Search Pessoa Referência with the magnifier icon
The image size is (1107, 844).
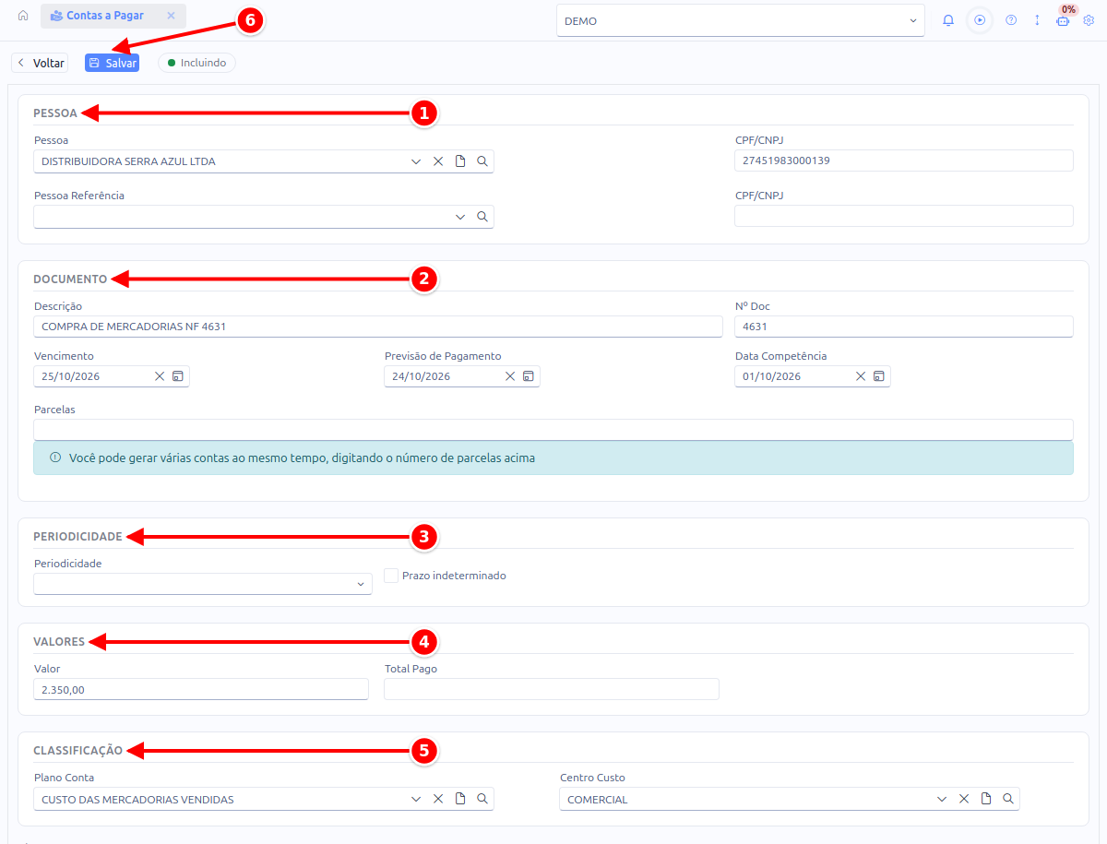click(482, 217)
